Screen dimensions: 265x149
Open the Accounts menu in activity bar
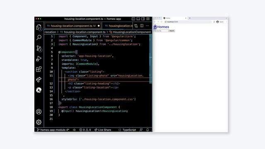(x=39, y=112)
